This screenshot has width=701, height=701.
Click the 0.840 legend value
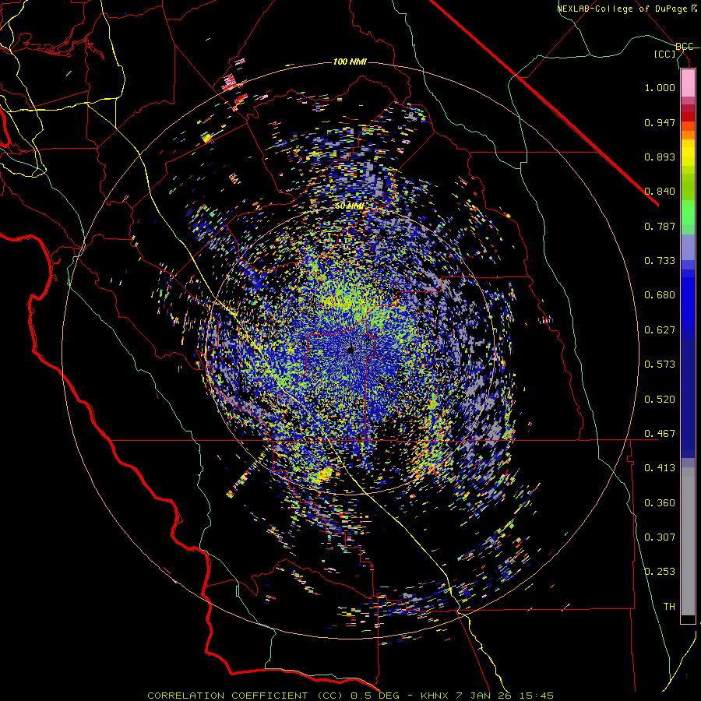(x=660, y=192)
